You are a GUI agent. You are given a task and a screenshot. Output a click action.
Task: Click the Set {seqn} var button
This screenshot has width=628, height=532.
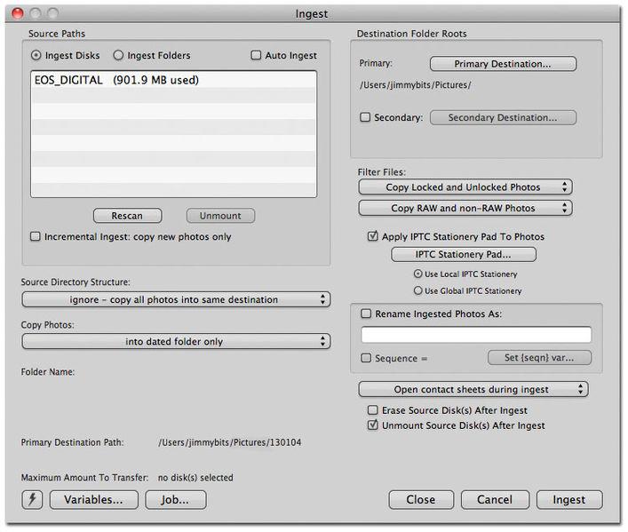(539, 357)
